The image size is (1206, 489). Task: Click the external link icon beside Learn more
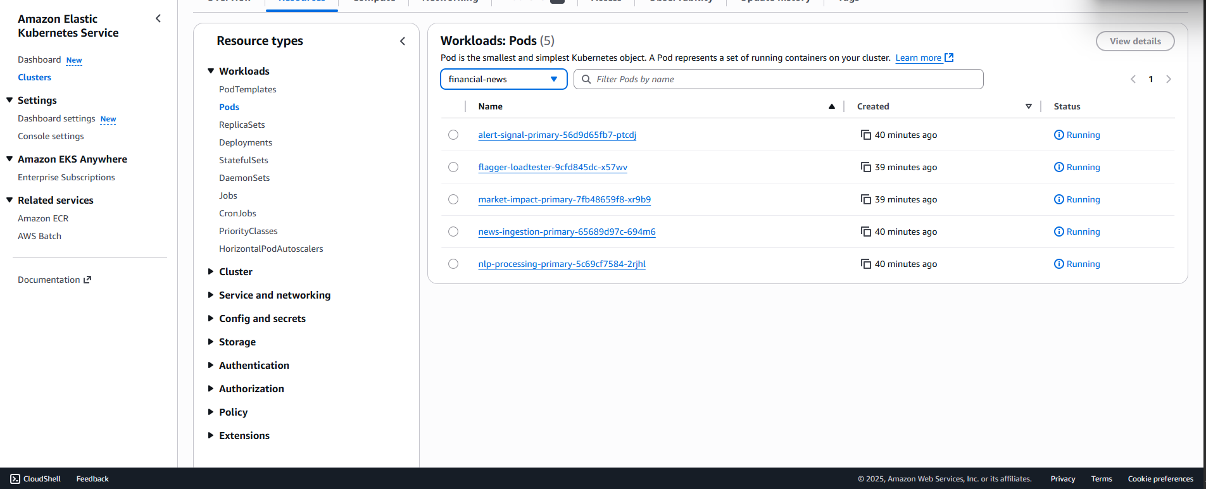pyautogui.click(x=949, y=58)
